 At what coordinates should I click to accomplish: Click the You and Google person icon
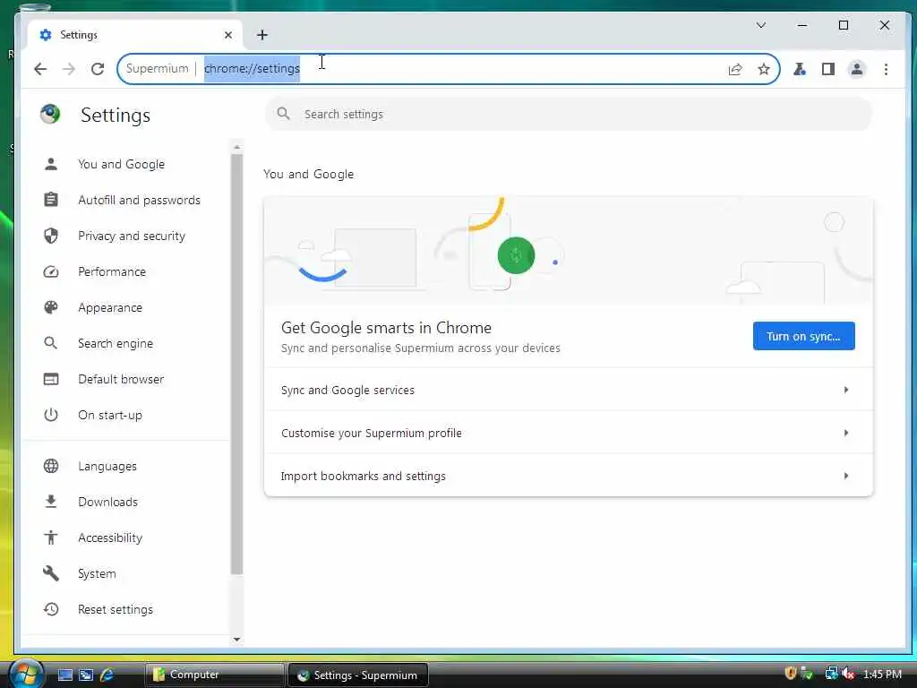tap(51, 165)
